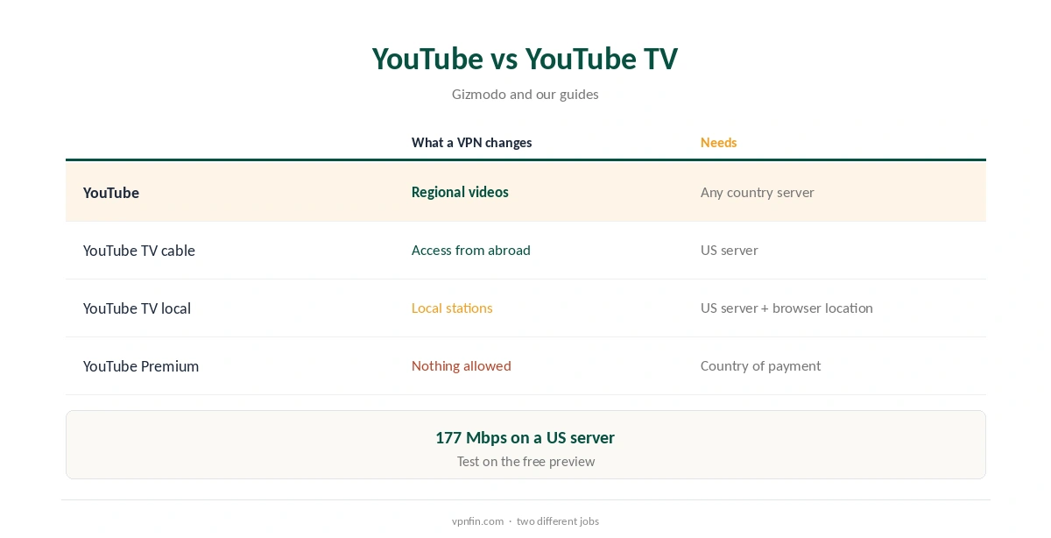1051x538 pixels.
Task: Click the 'Any country server' cell
Action: tap(757, 192)
